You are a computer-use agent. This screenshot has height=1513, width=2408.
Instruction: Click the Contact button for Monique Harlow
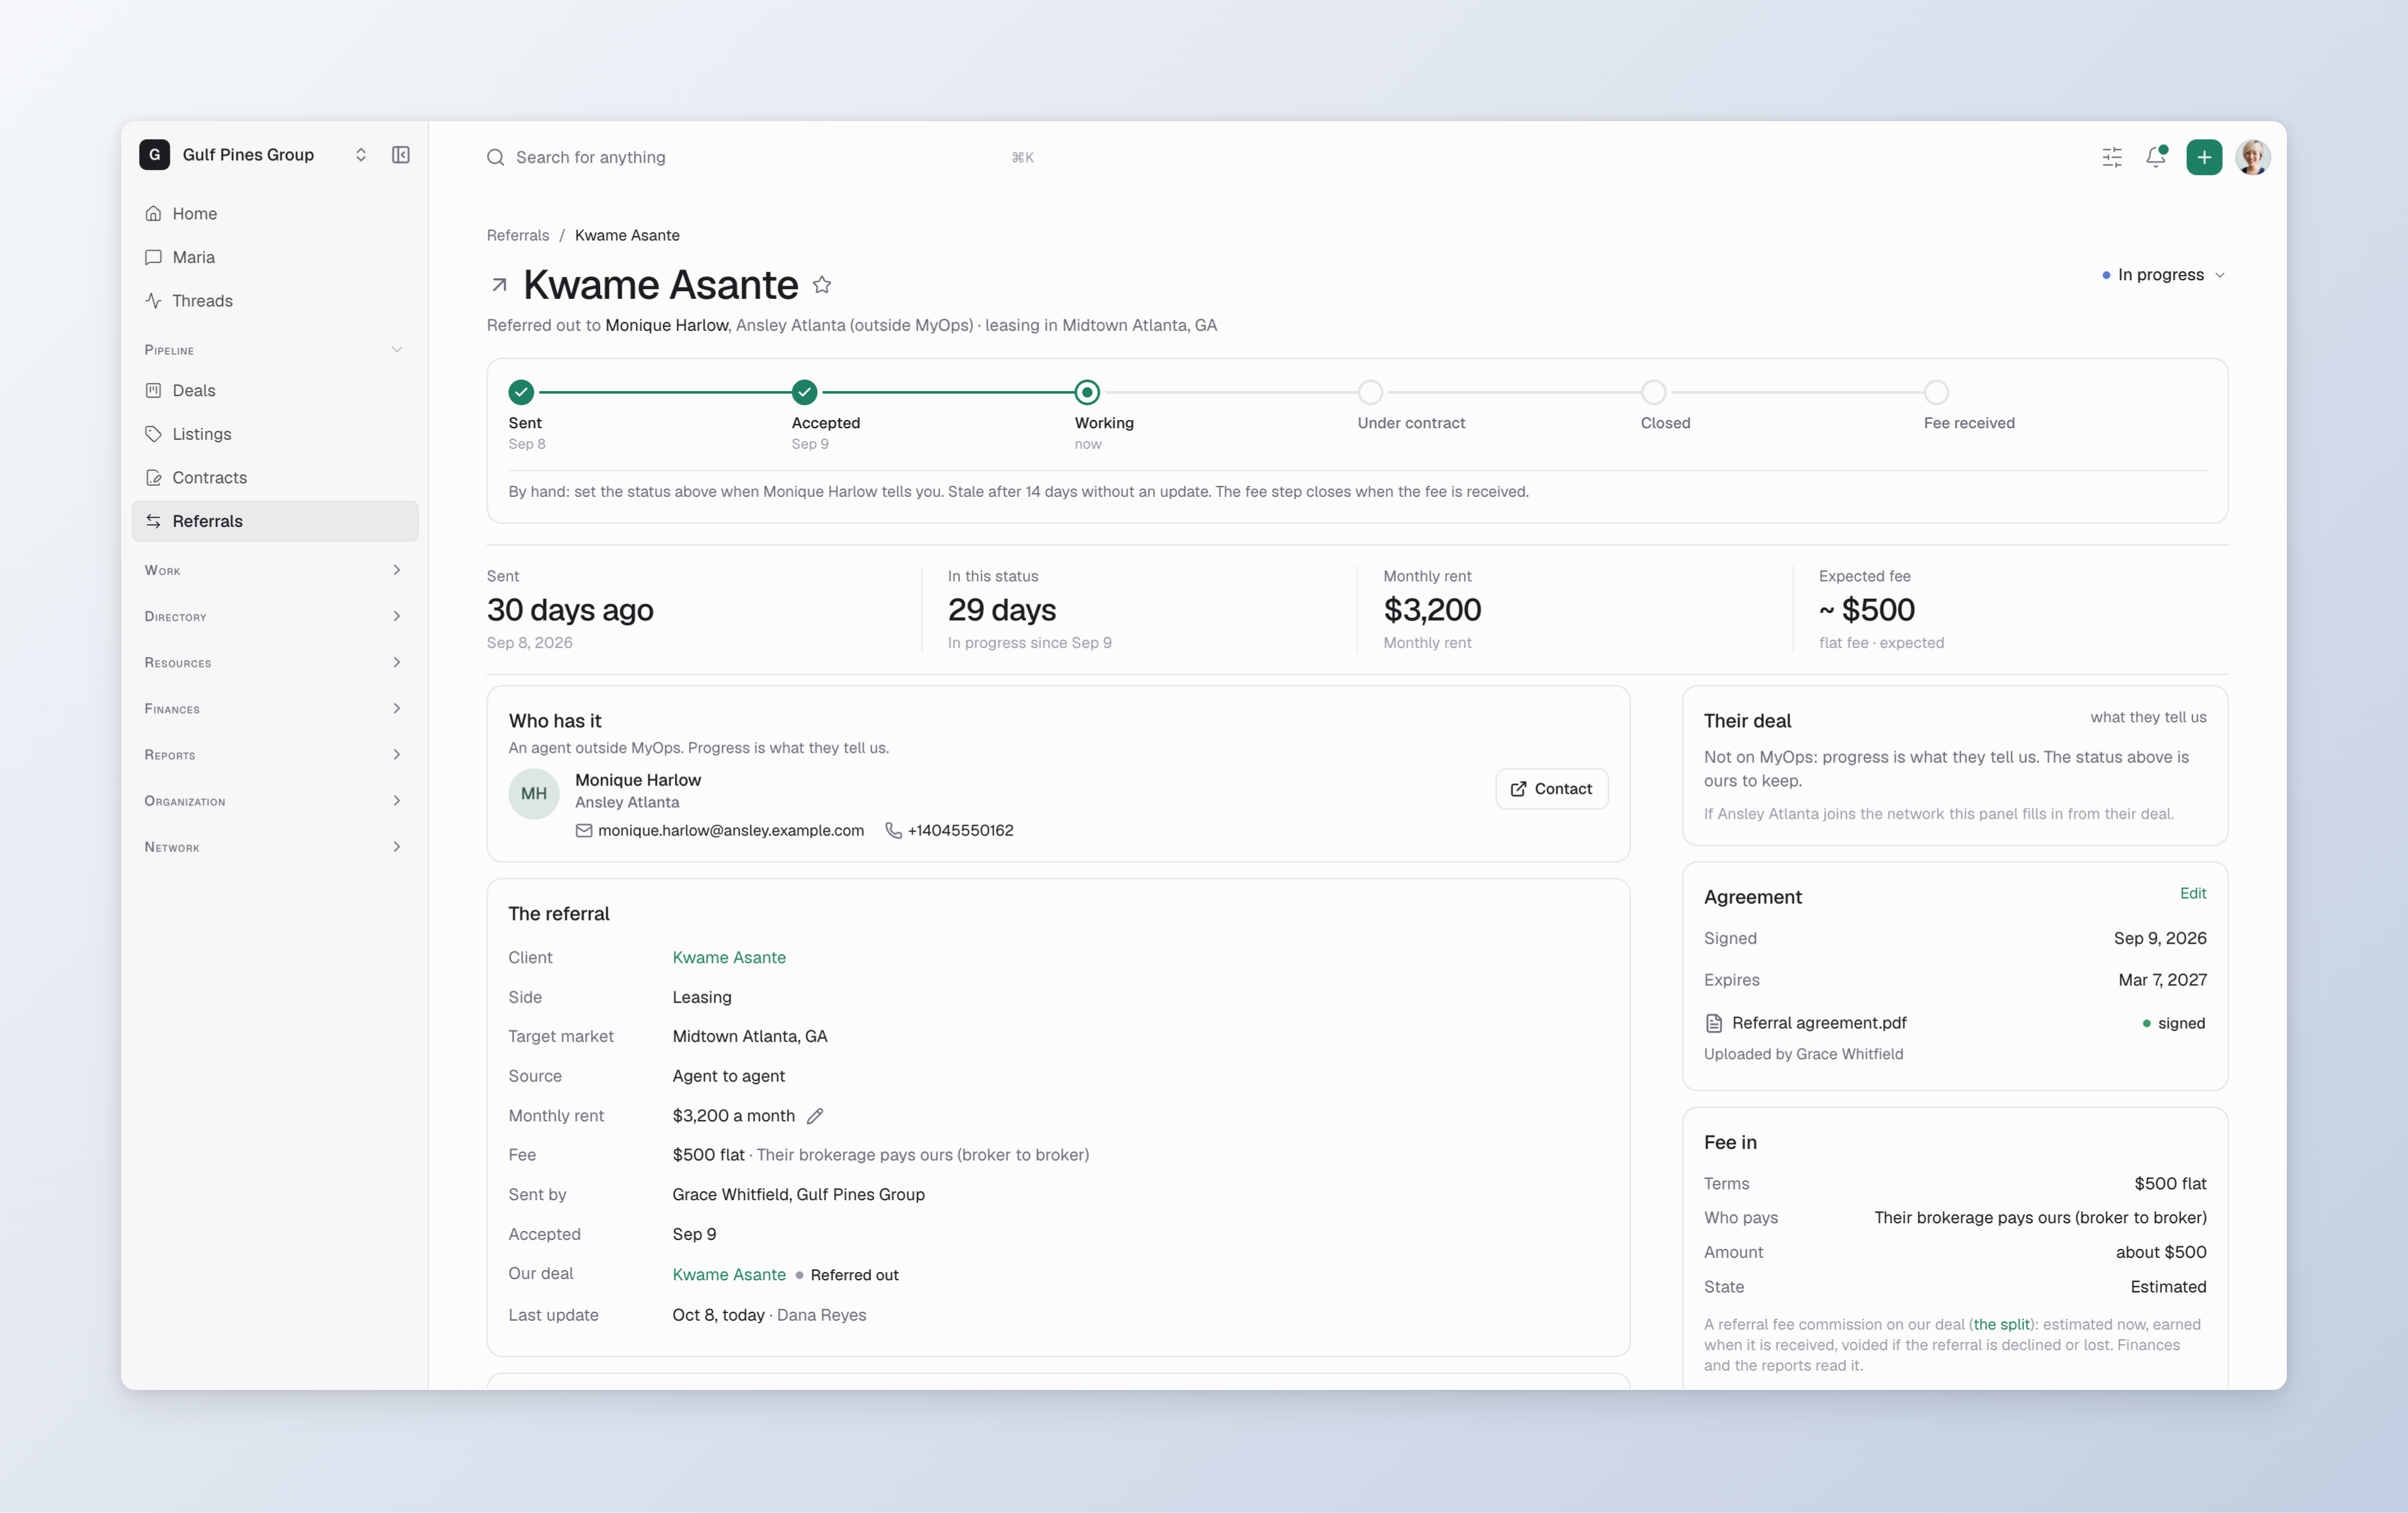click(x=1551, y=789)
